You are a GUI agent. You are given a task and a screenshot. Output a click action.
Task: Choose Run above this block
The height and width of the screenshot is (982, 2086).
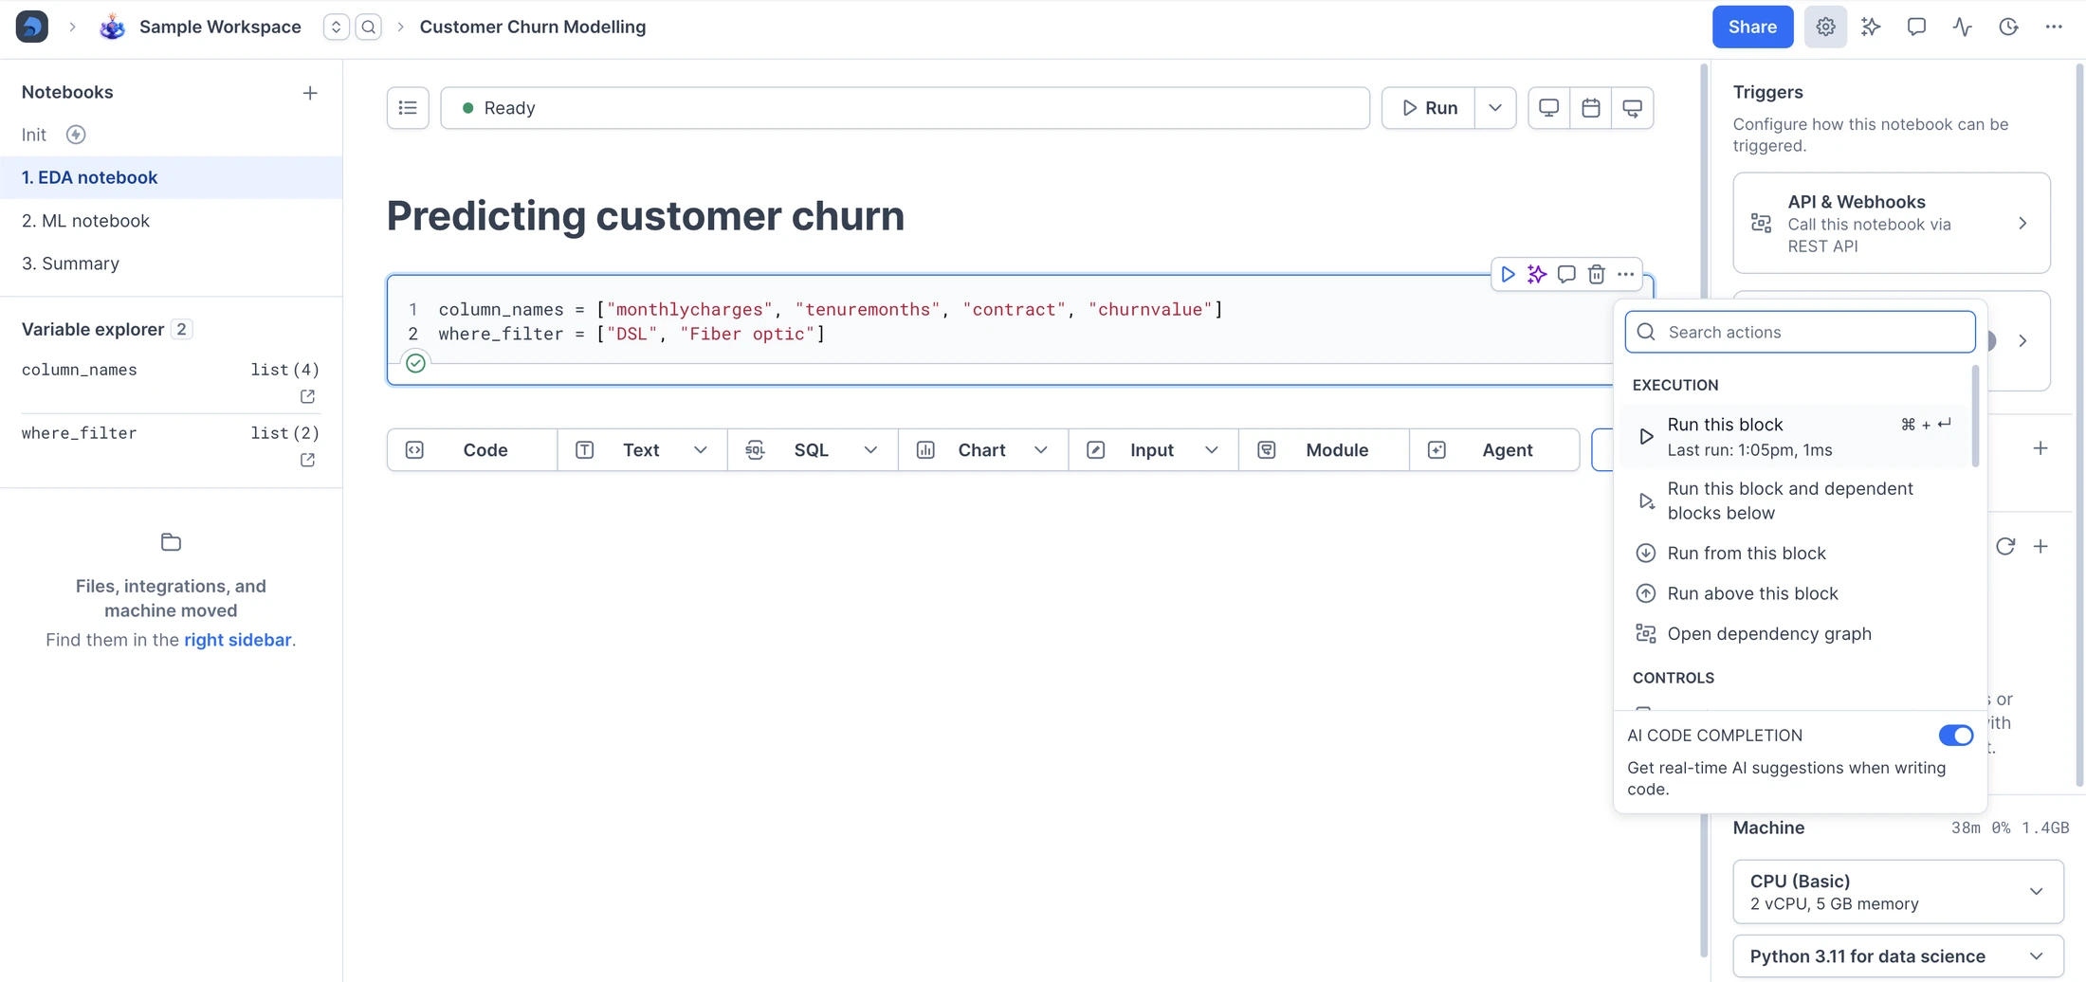1794,593
